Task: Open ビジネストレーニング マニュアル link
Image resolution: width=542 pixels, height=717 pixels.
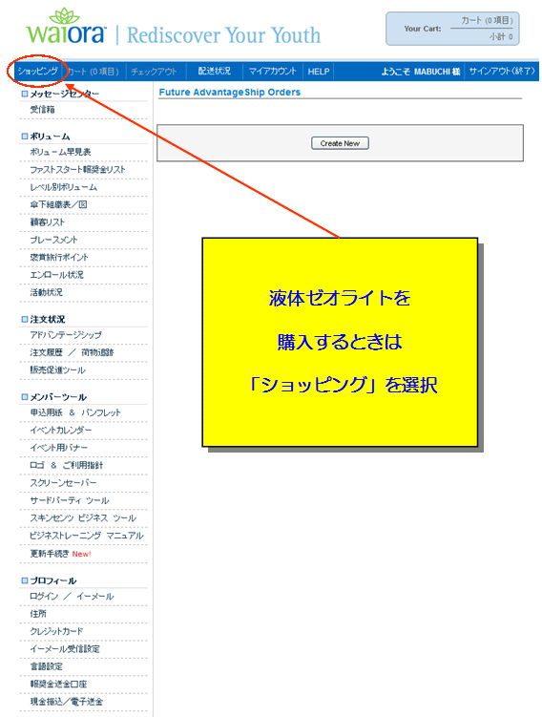Action: click(87, 536)
